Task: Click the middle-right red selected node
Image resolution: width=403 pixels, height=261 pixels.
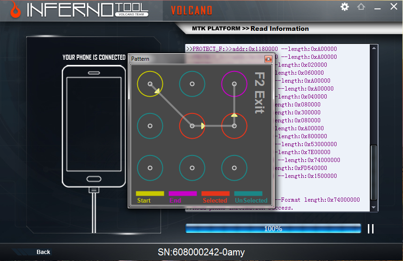Action: pos(234,126)
